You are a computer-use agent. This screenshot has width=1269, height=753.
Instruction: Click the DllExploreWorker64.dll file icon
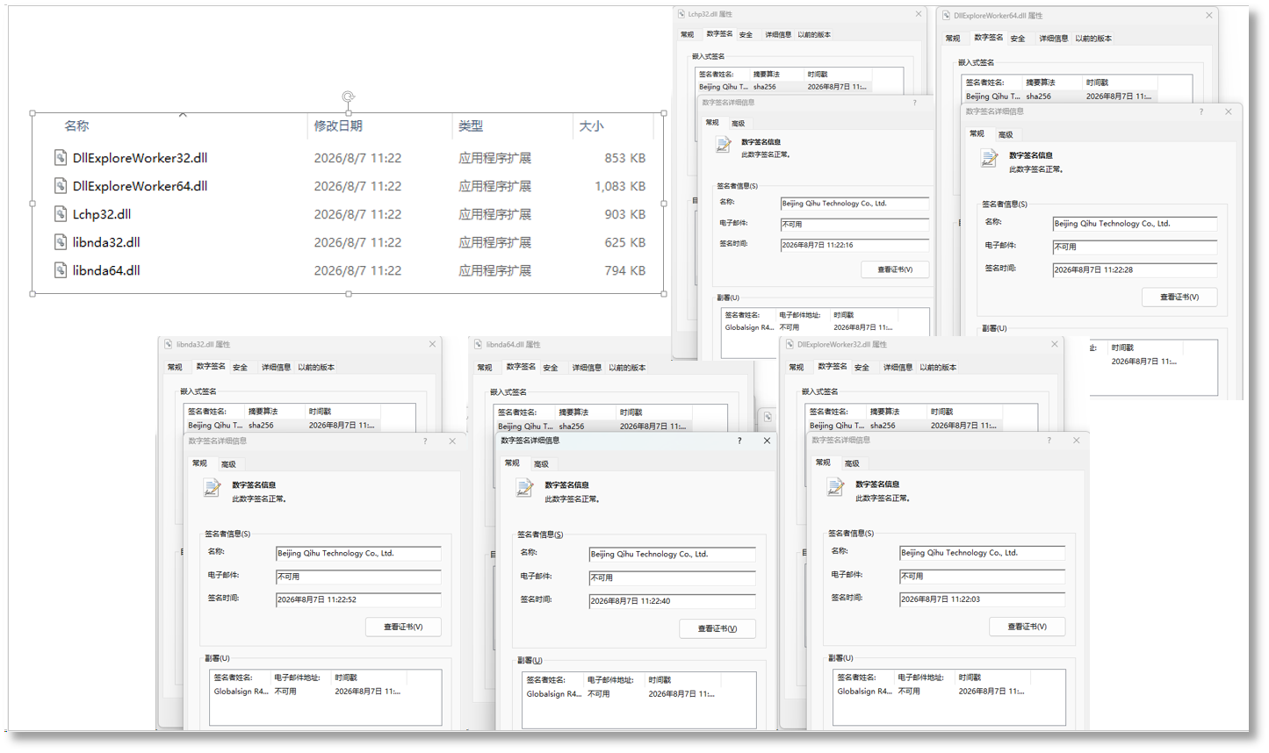[61, 186]
